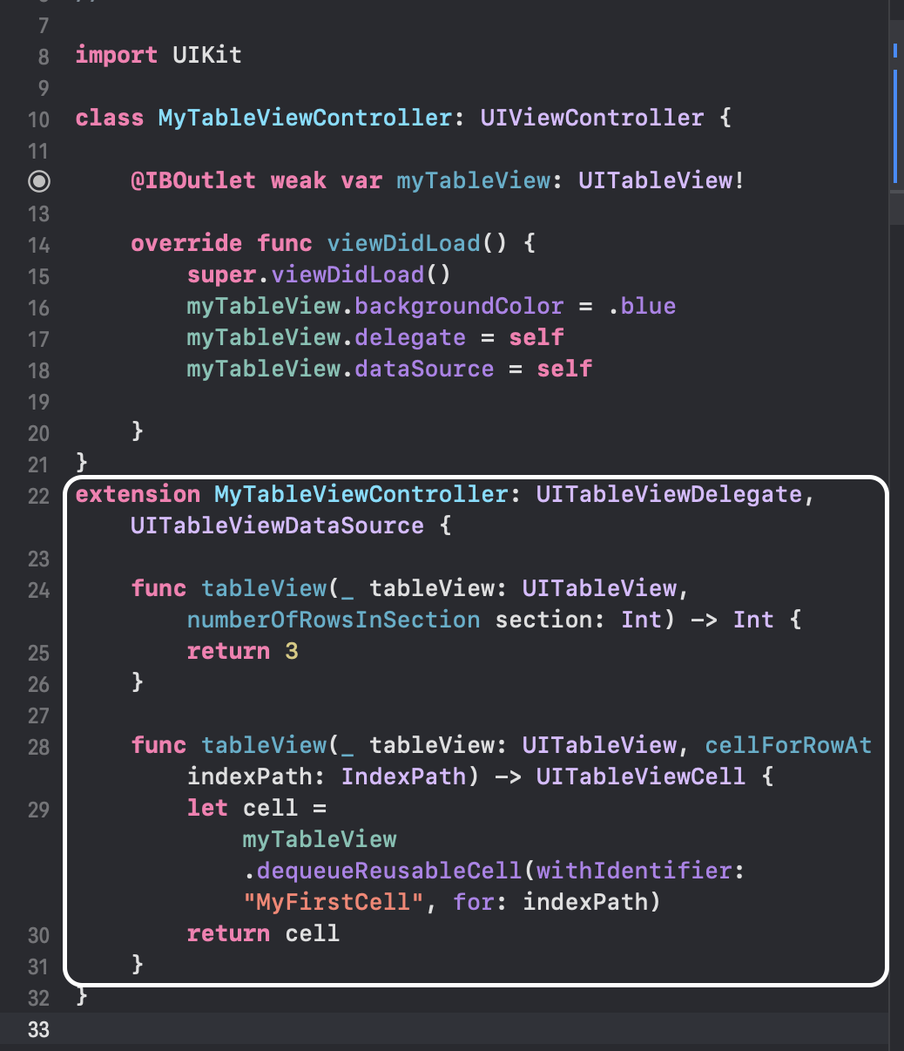
Task: Click line number 14 in gutter
Action: click(39, 246)
